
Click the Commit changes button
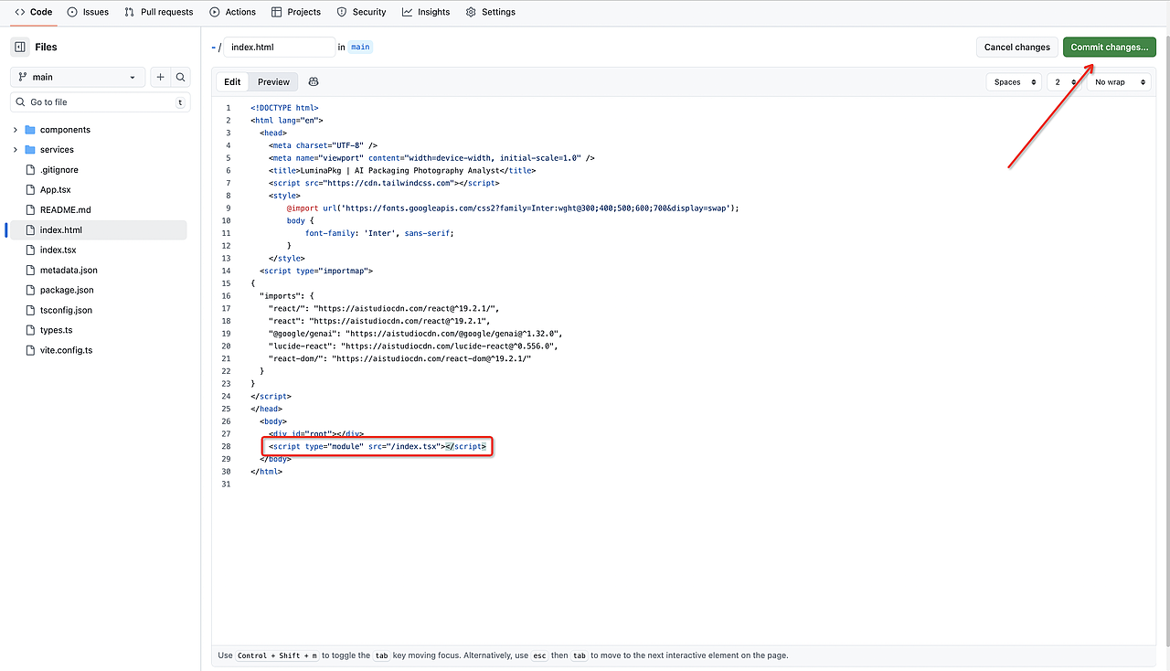click(x=1109, y=48)
